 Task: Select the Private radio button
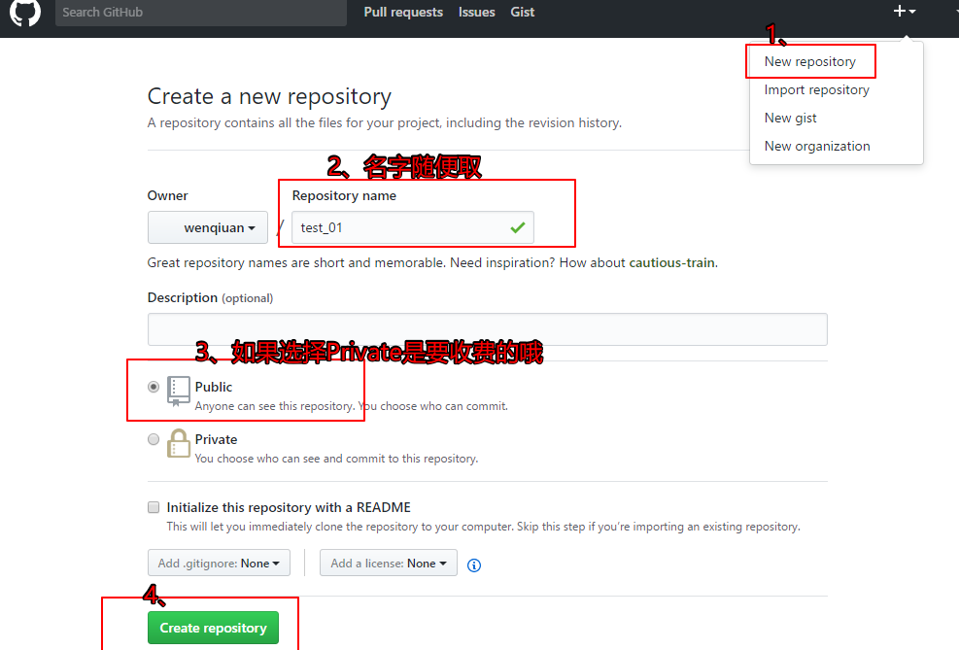coord(154,439)
